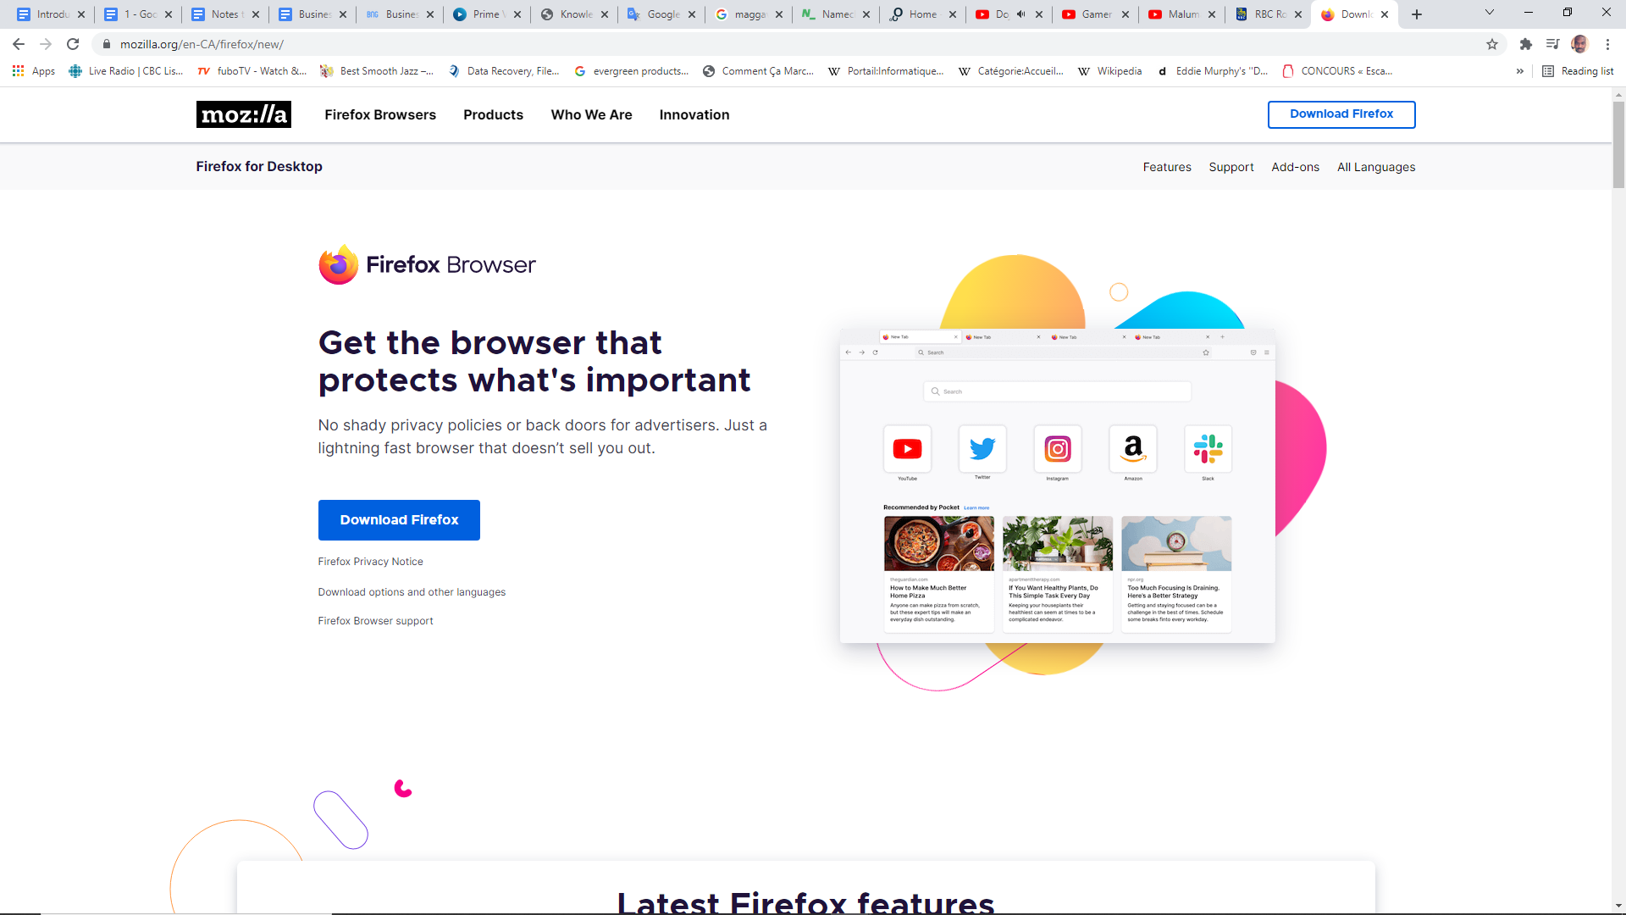Open the tab search dropdown arrow

coord(1490,13)
